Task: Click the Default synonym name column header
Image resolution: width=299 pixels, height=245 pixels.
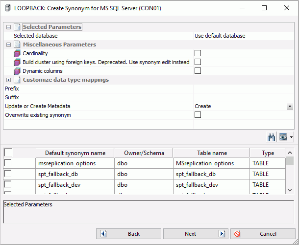Action: pos(75,153)
